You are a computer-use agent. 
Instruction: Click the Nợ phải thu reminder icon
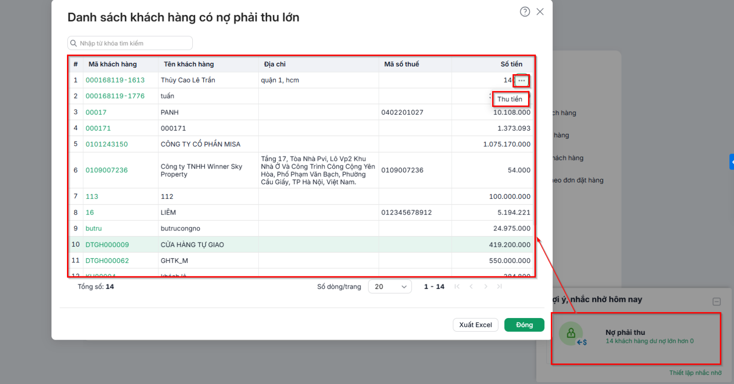pyautogui.click(x=571, y=333)
